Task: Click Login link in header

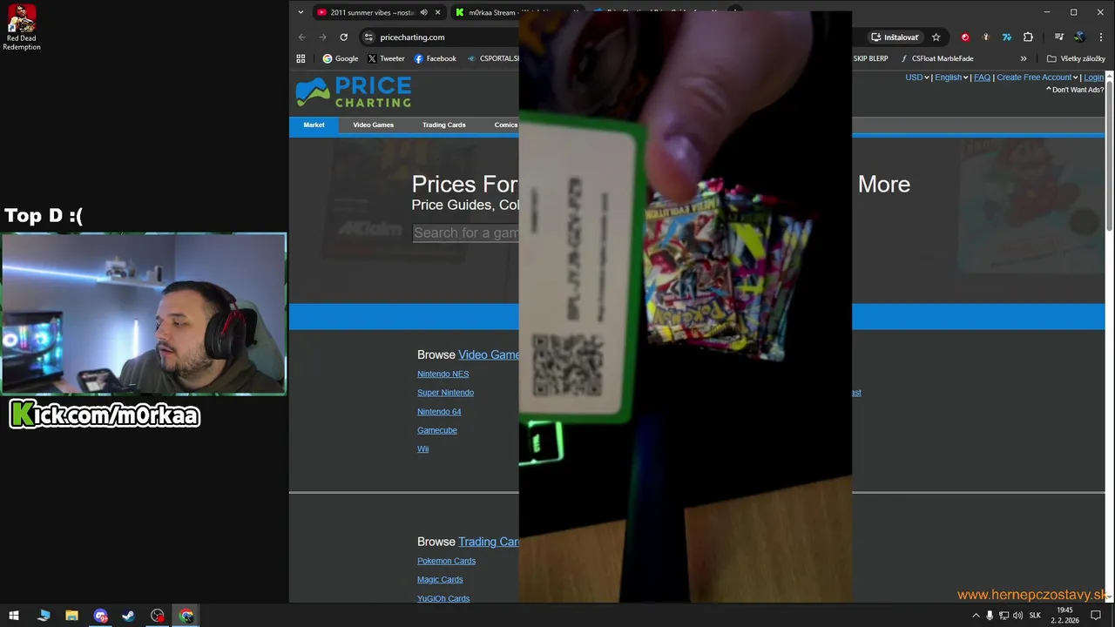Action: click(x=1093, y=78)
